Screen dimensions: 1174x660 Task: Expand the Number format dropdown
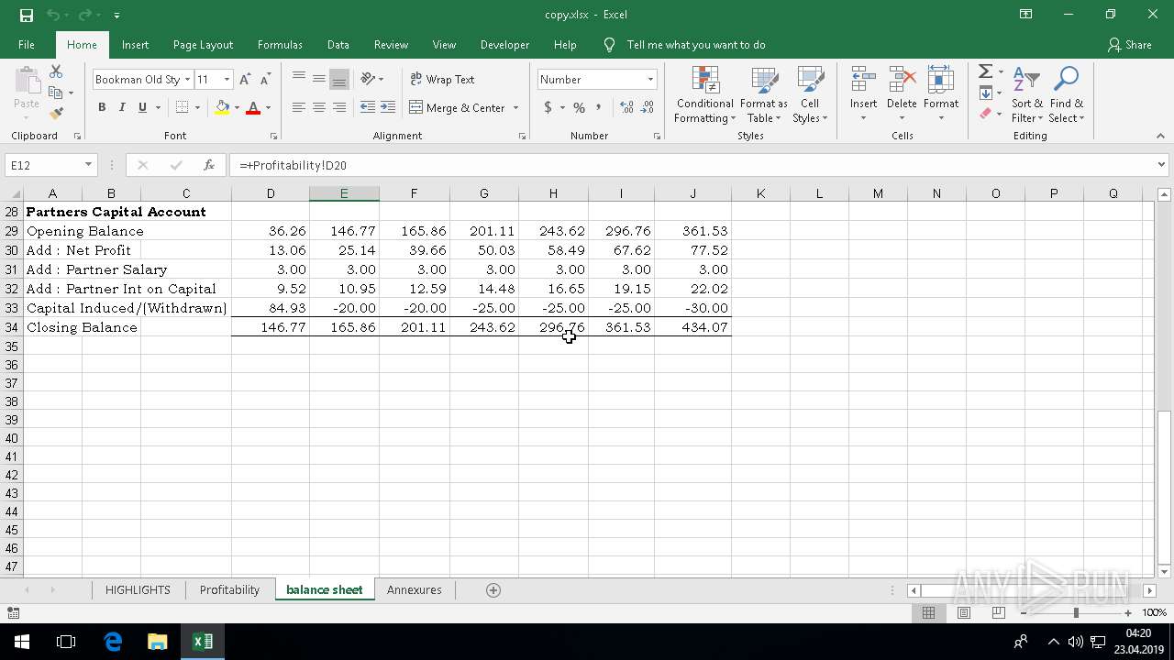point(650,80)
